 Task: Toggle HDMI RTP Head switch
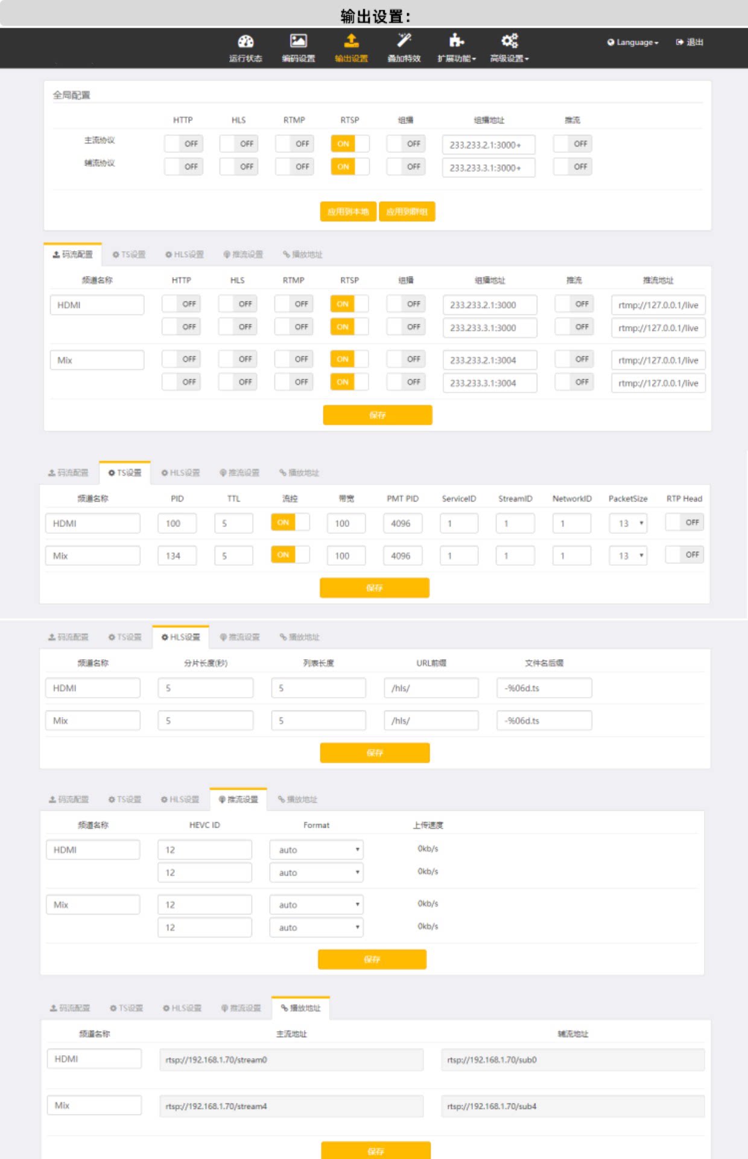tap(684, 522)
